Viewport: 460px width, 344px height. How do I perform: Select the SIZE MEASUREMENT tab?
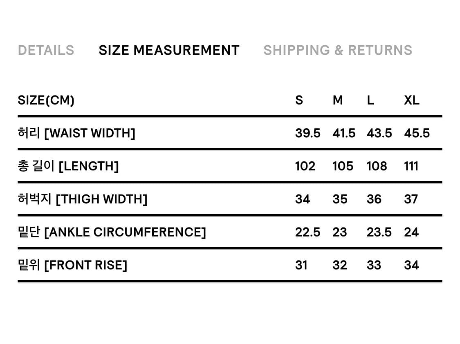click(x=169, y=50)
